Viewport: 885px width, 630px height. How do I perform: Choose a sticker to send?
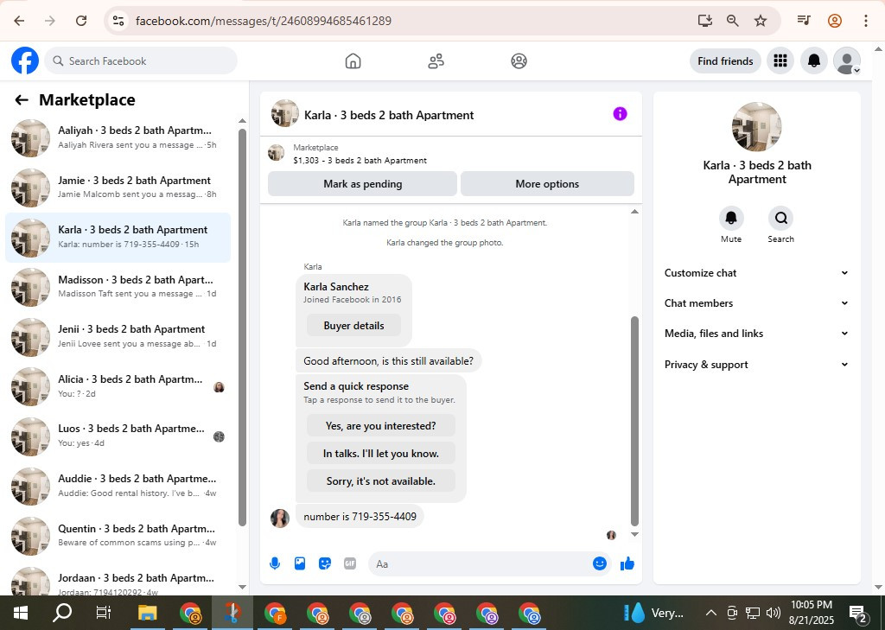pyautogui.click(x=325, y=563)
